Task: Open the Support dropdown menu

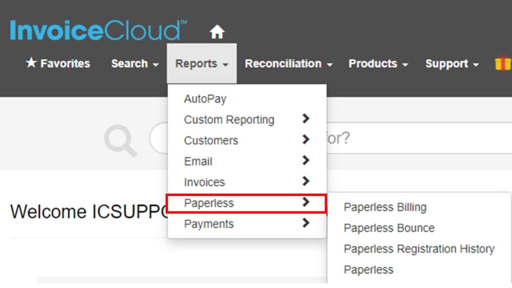Action: coord(452,63)
